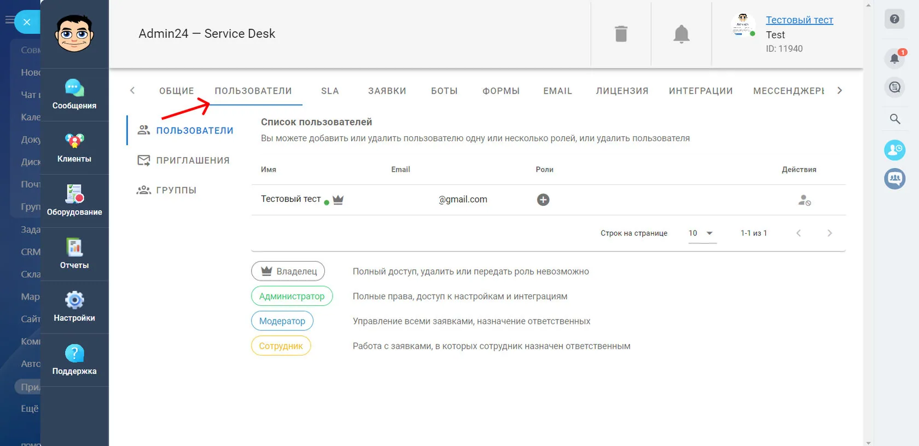Add a role with the plus icon
Image resolution: width=919 pixels, height=446 pixels.
tap(543, 200)
